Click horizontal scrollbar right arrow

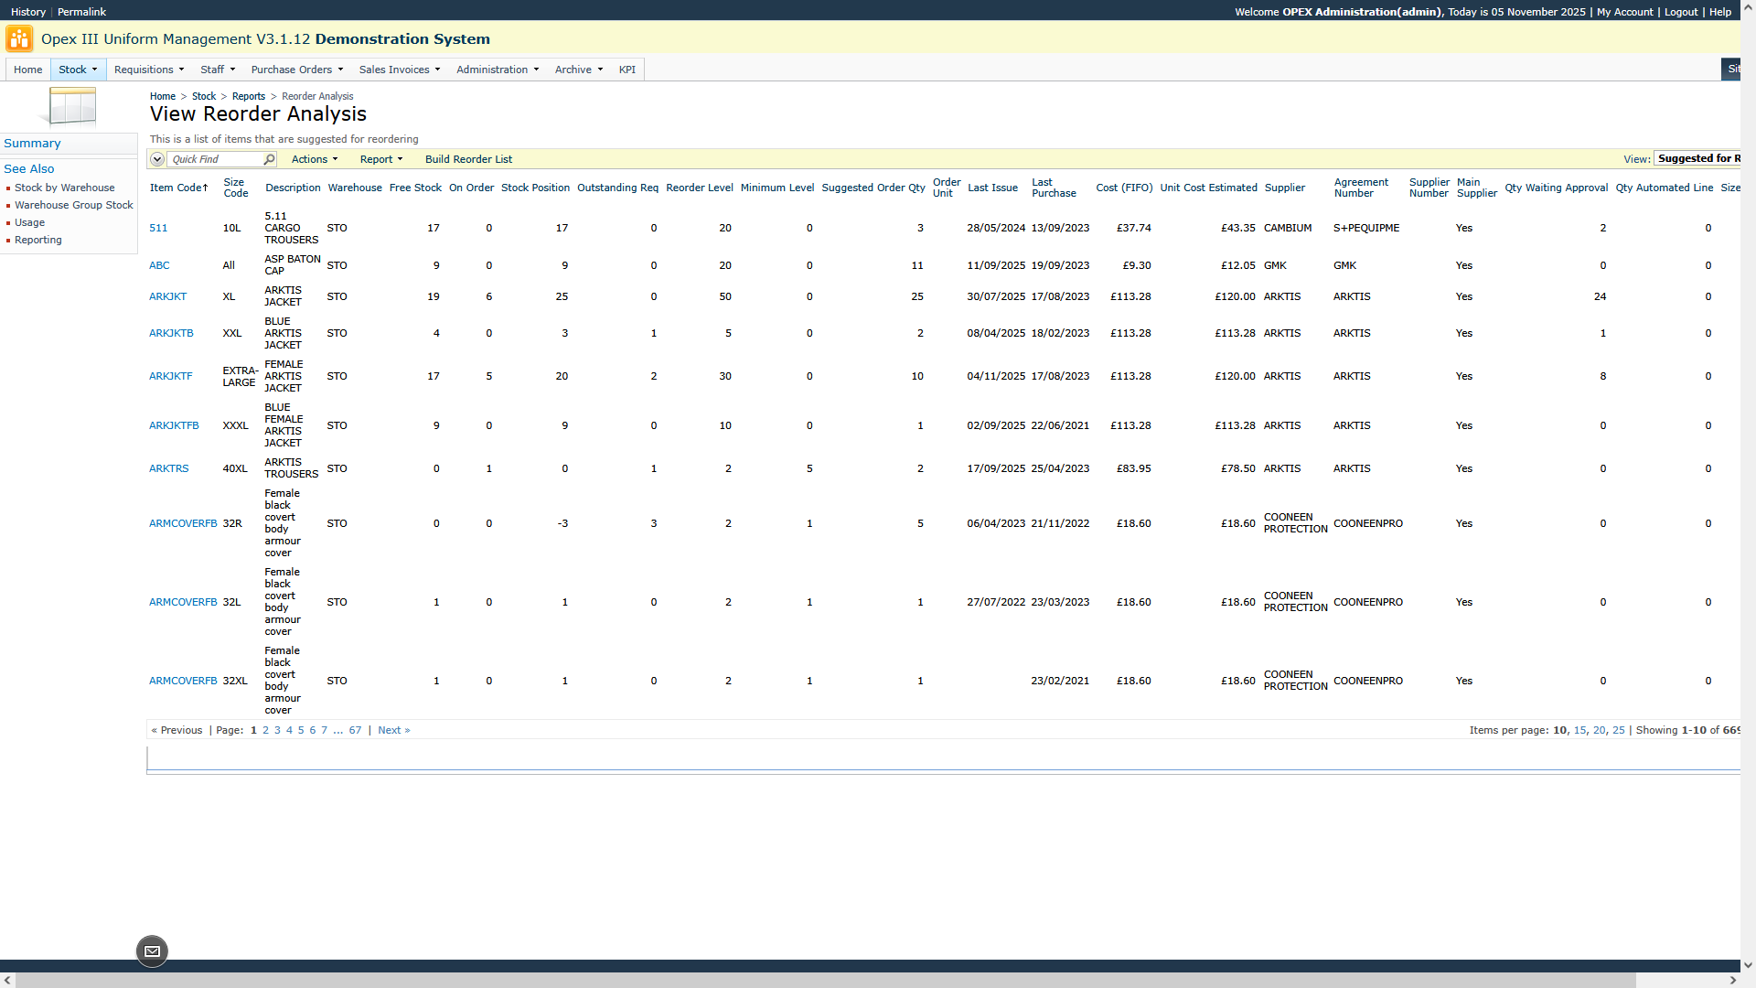pyautogui.click(x=1732, y=980)
